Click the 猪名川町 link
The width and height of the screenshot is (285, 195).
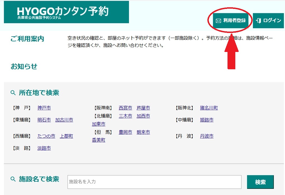[x=209, y=108]
